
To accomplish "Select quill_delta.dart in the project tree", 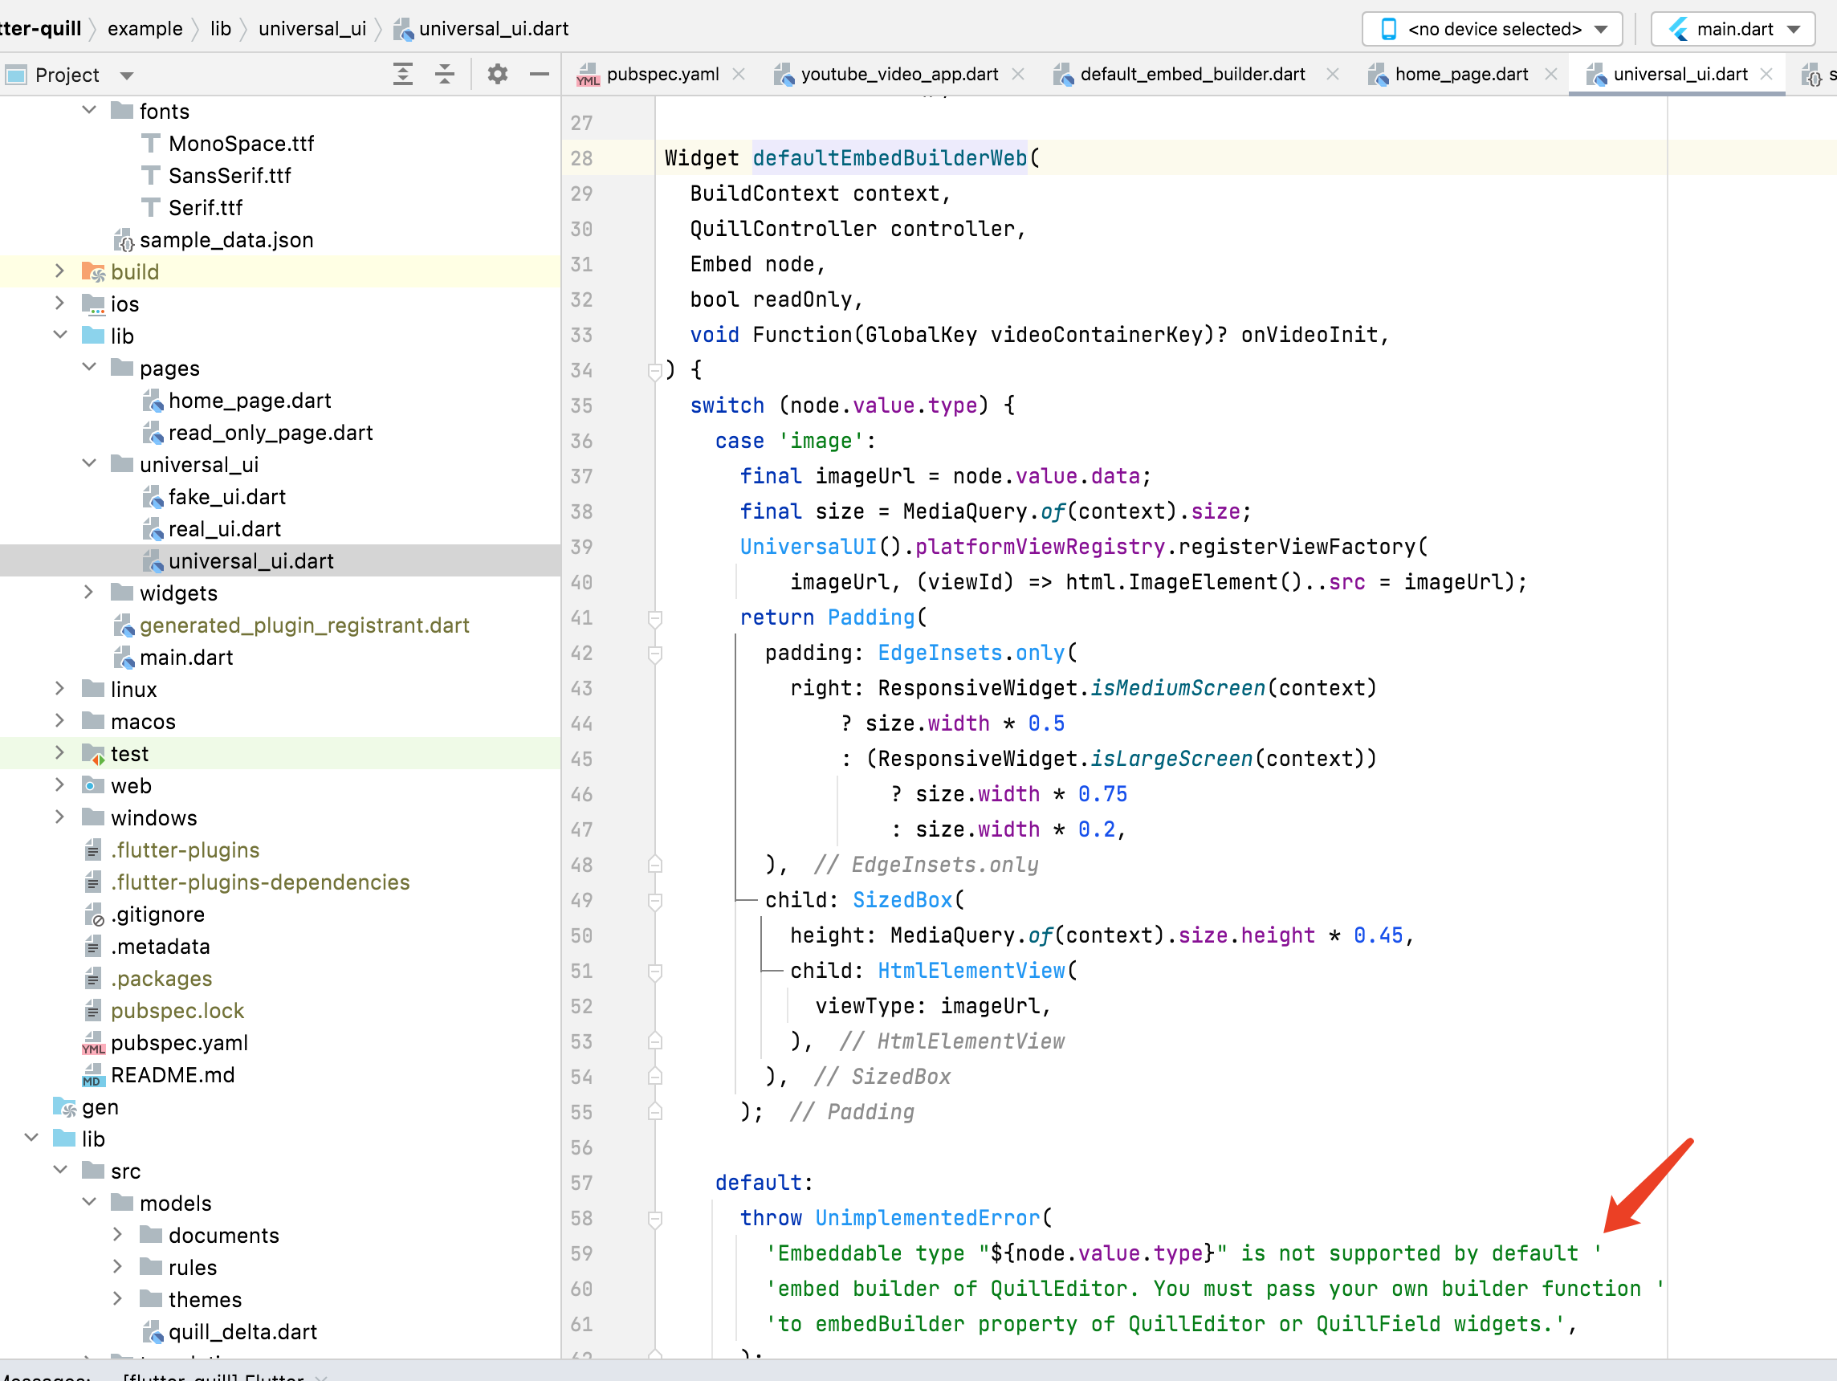I will point(242,1331).
